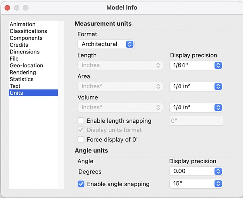Viewport: 243px width, 198px height.
Task: Open the Area display precision dropdown
Action: tap(196, 86)
